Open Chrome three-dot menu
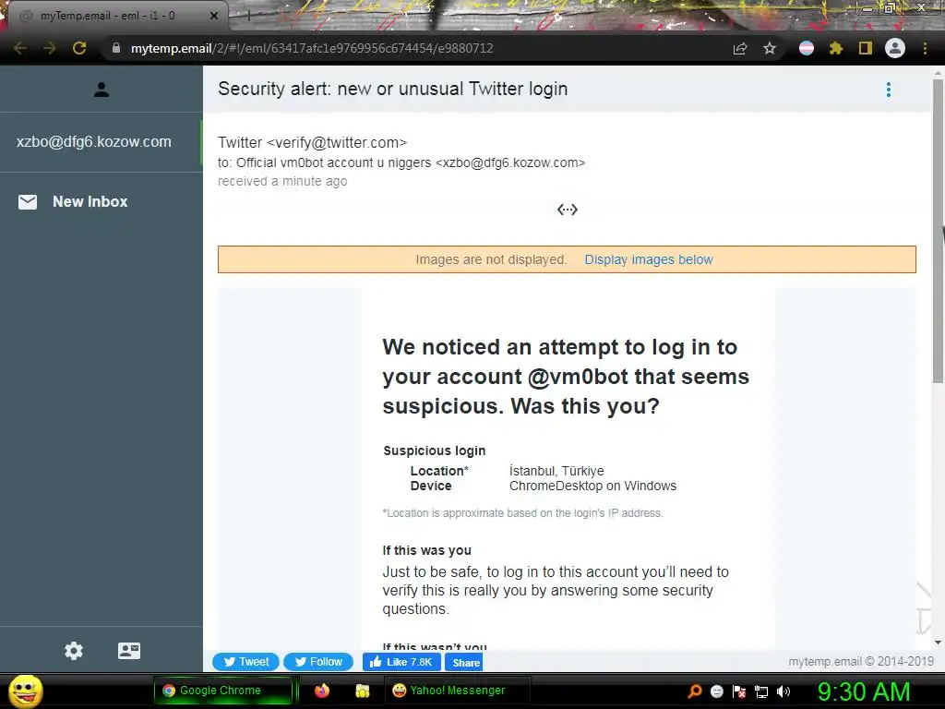This screenshot has width=945, height=709. (x=925, y=48)
